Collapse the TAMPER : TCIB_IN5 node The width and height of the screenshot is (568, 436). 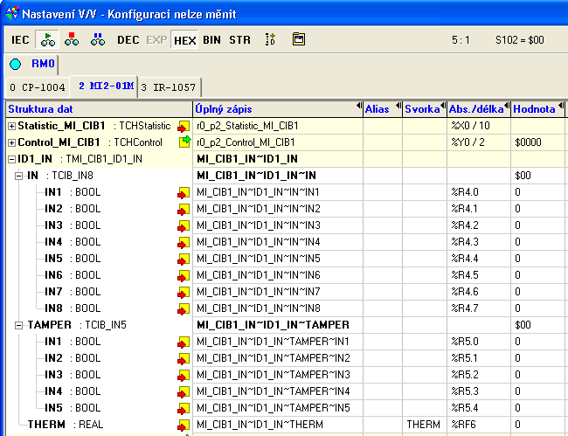18,326
